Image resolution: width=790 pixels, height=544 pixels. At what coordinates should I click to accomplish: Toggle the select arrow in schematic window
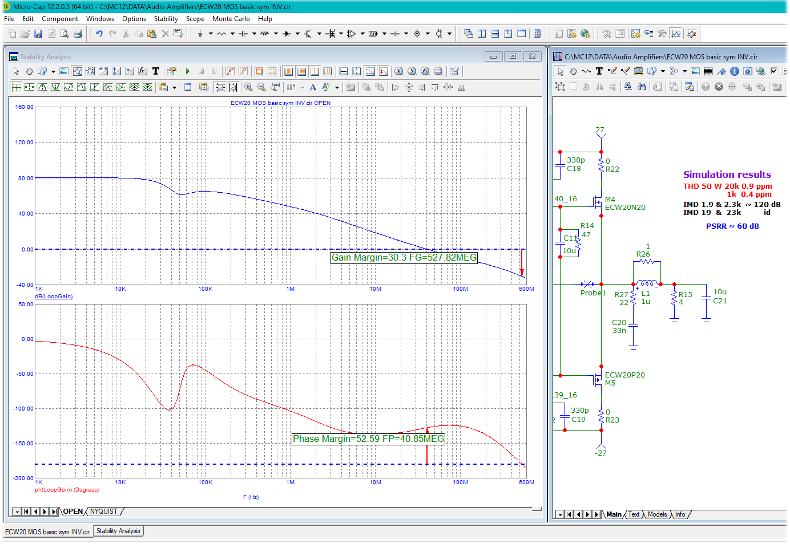click(561, 71)
